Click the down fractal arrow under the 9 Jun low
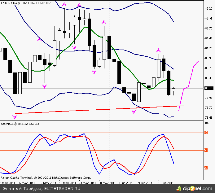Screen dimensions: 215x193 pyautogui.click(x=134, y=112)
